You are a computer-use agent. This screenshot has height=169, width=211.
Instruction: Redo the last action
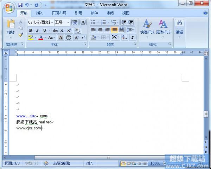37,5
